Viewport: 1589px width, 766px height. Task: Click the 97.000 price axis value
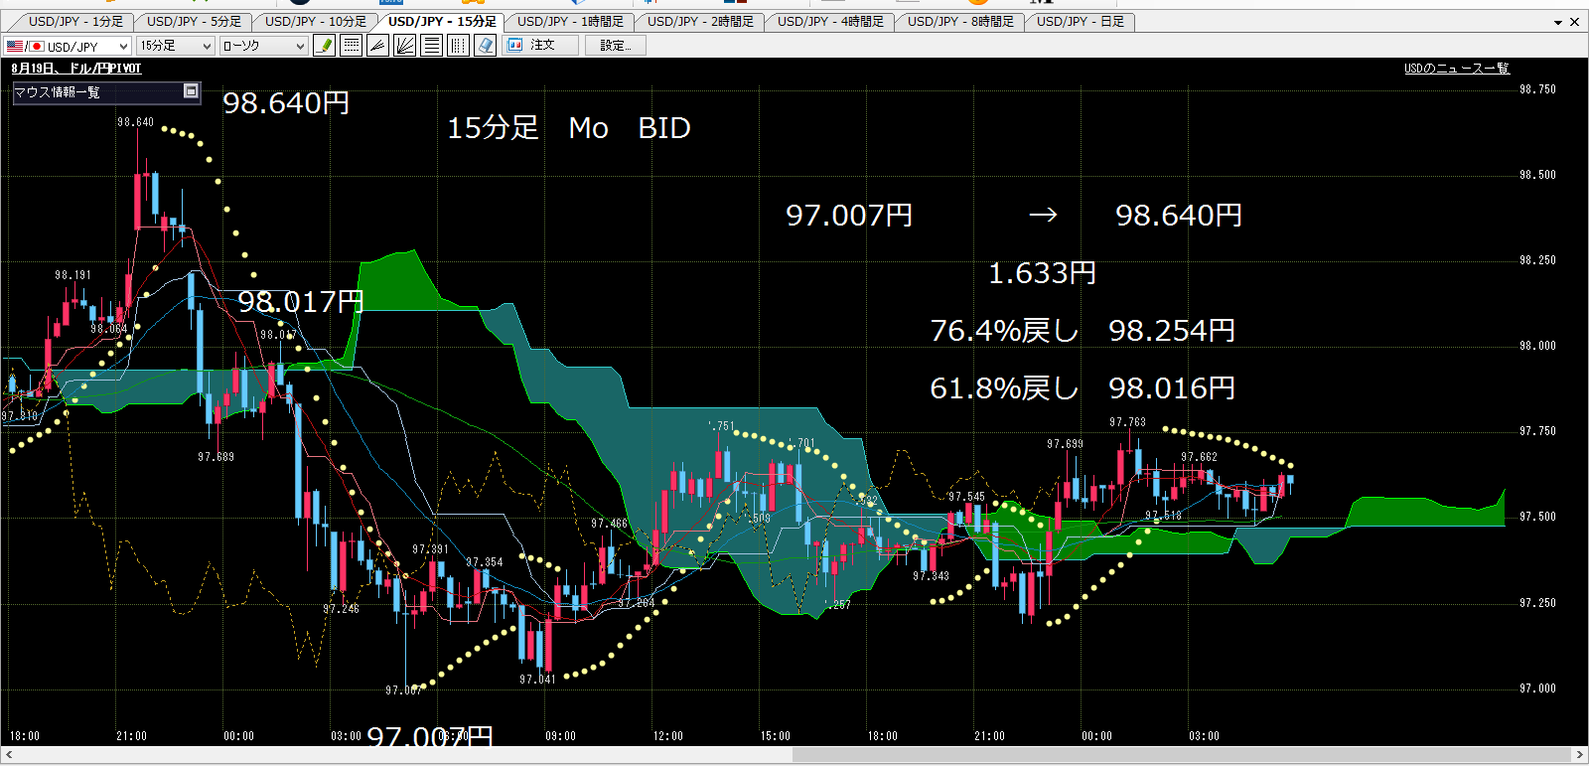1537,689
